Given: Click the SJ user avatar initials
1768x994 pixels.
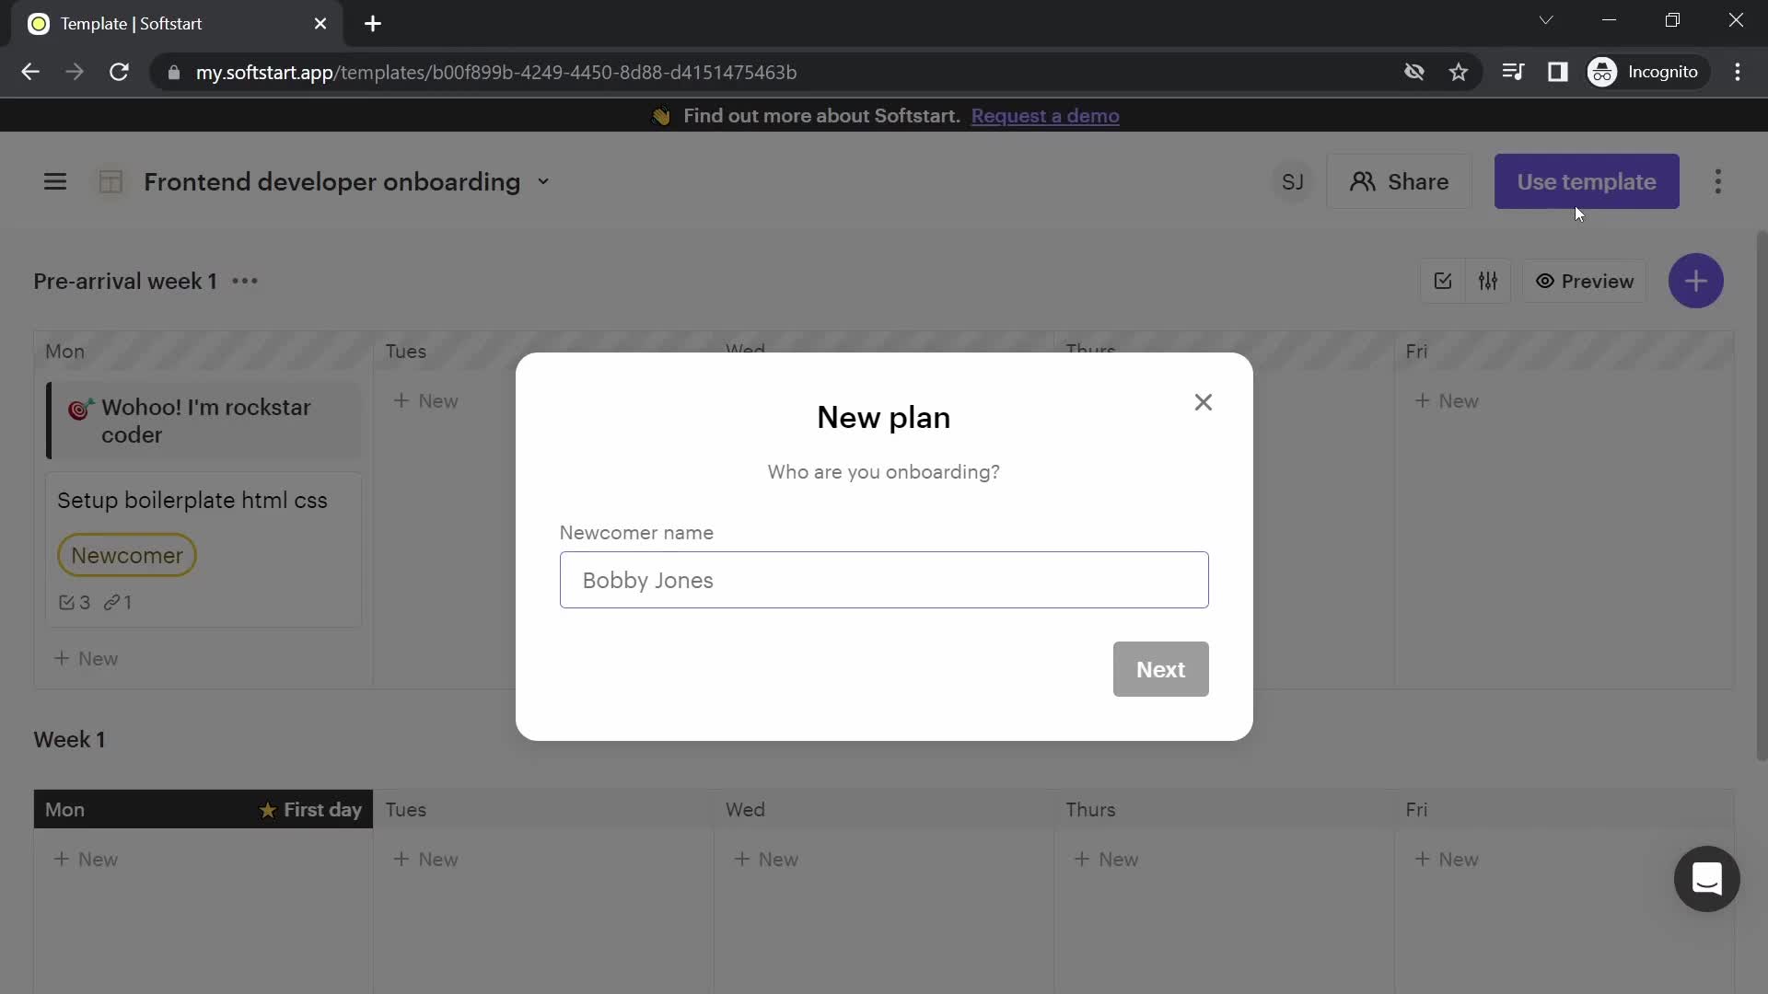Looking at the screenshot, I should (1291, 180).
